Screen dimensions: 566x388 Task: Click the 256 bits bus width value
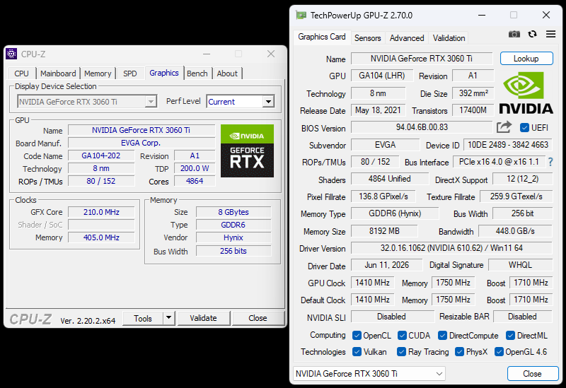click(233, 251)
